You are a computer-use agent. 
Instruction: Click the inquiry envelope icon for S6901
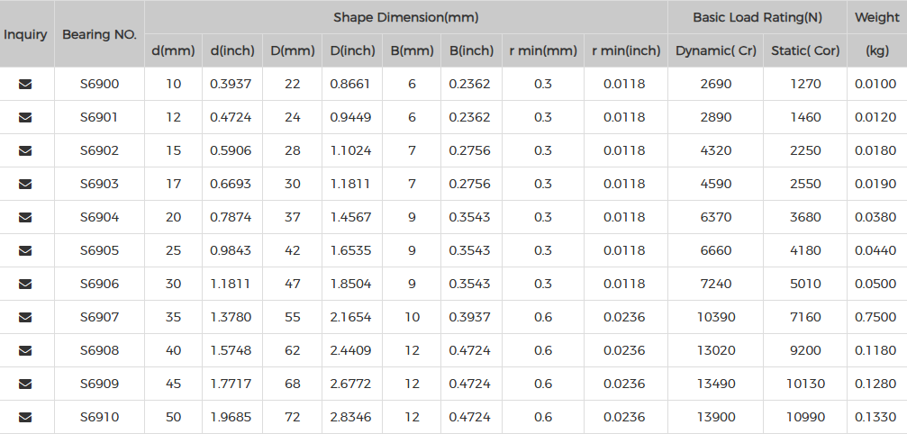pos(25,117)
